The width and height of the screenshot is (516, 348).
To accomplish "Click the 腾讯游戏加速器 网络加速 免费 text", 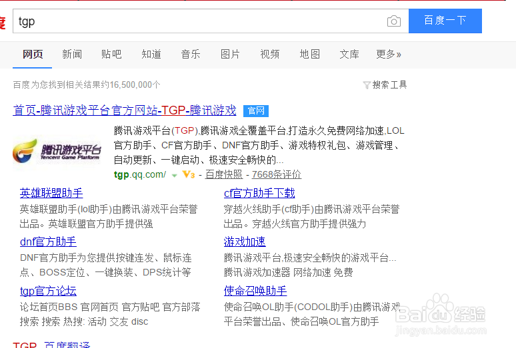I will 288,273.
